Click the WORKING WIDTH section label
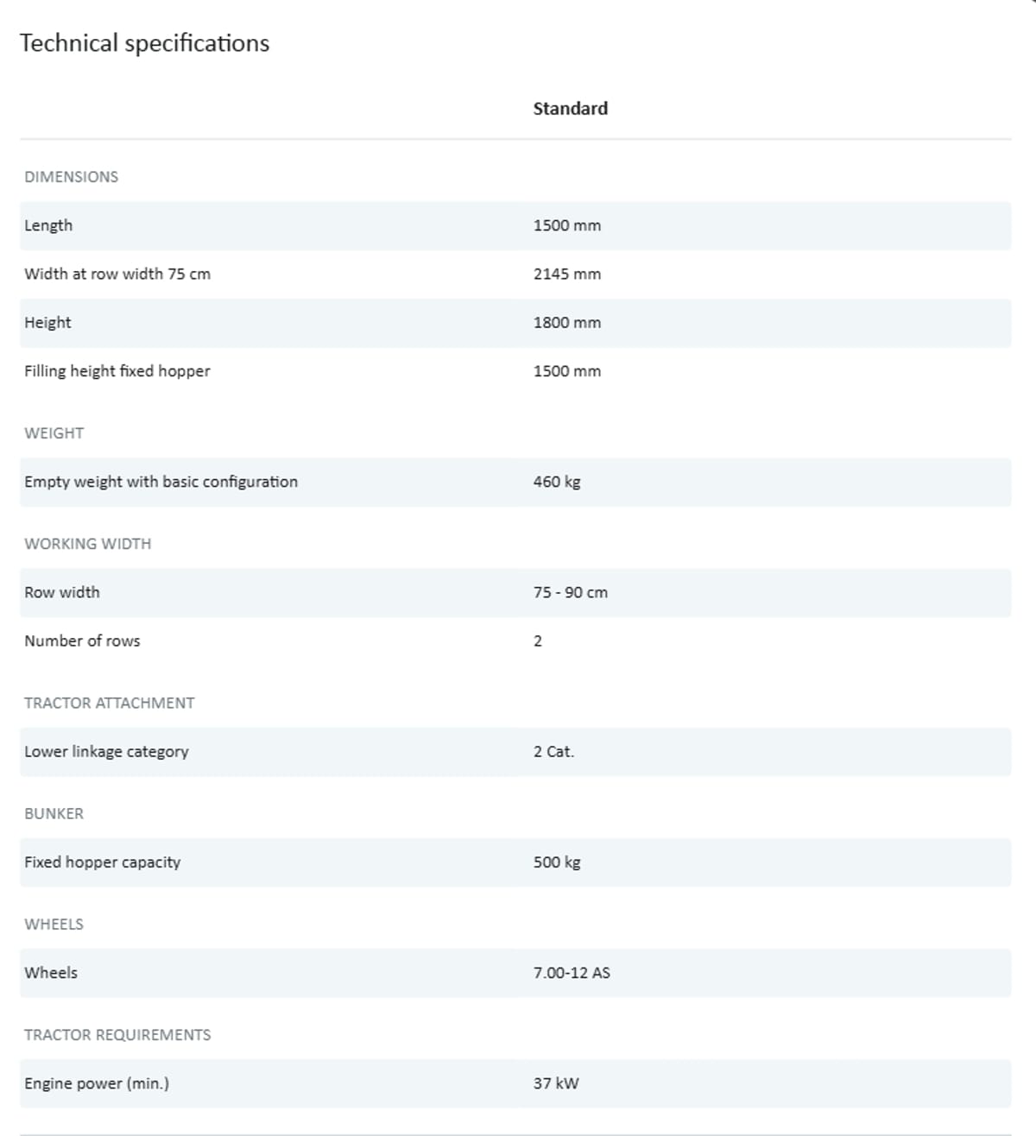This screenshot has width=1036, height=1136. click(x=87, y=544)
